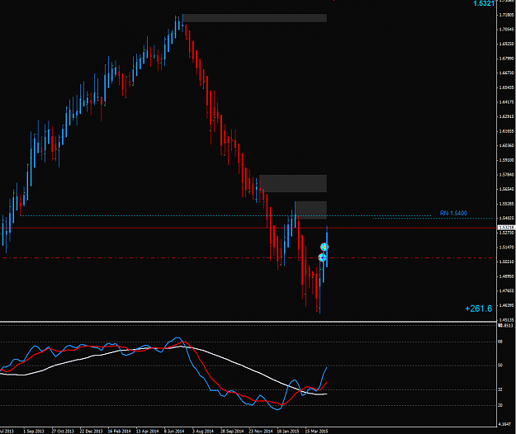Select the middle gray supply zone rectangle
516x434 pixels.
tap(293, 183)
